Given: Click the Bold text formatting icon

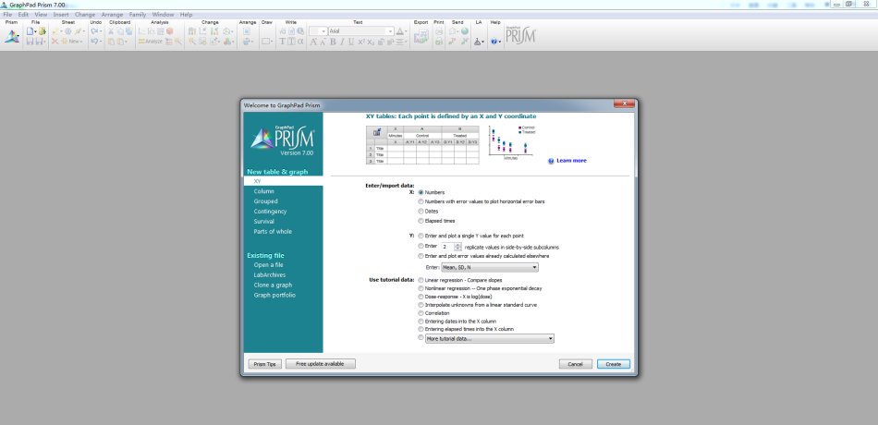Looking at the screenshot, I should pos(333,42).
